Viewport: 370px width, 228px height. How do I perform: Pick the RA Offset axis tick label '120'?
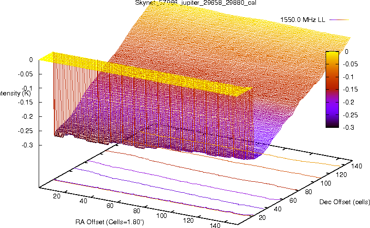(188, 220)
